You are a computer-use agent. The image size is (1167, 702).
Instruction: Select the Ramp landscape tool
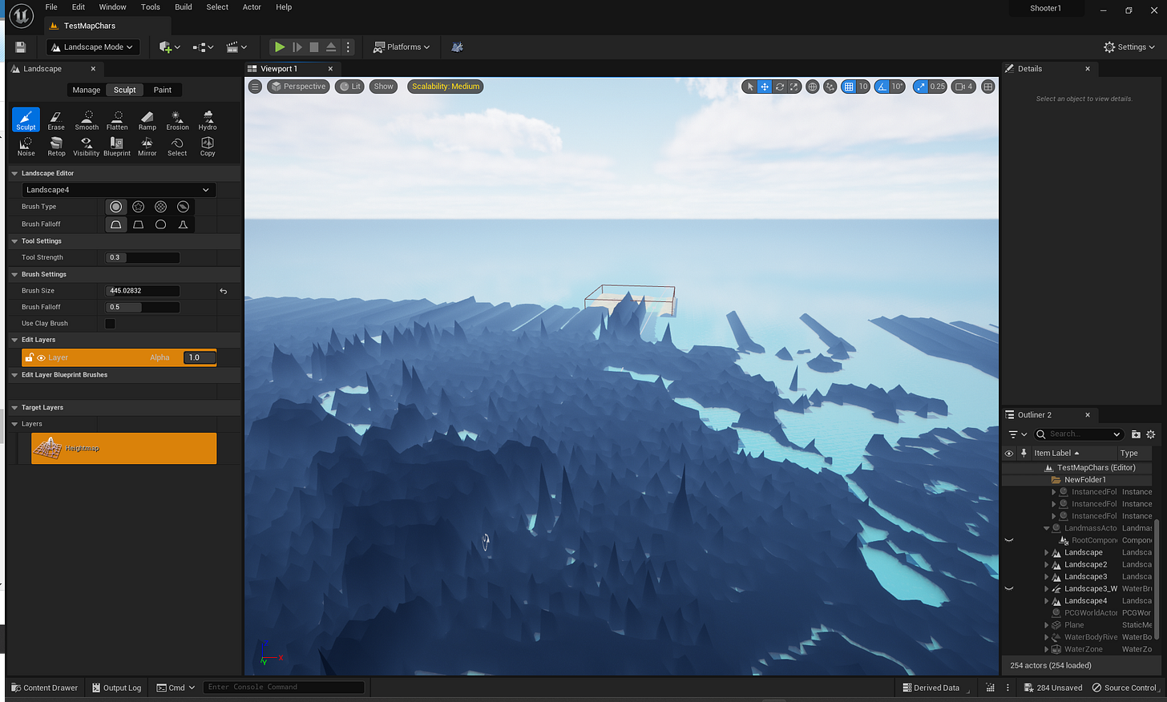pyautogui.click(x=147, y=120)
